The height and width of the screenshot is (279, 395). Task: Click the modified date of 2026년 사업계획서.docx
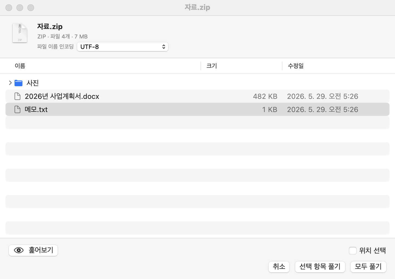pos(323,96)
